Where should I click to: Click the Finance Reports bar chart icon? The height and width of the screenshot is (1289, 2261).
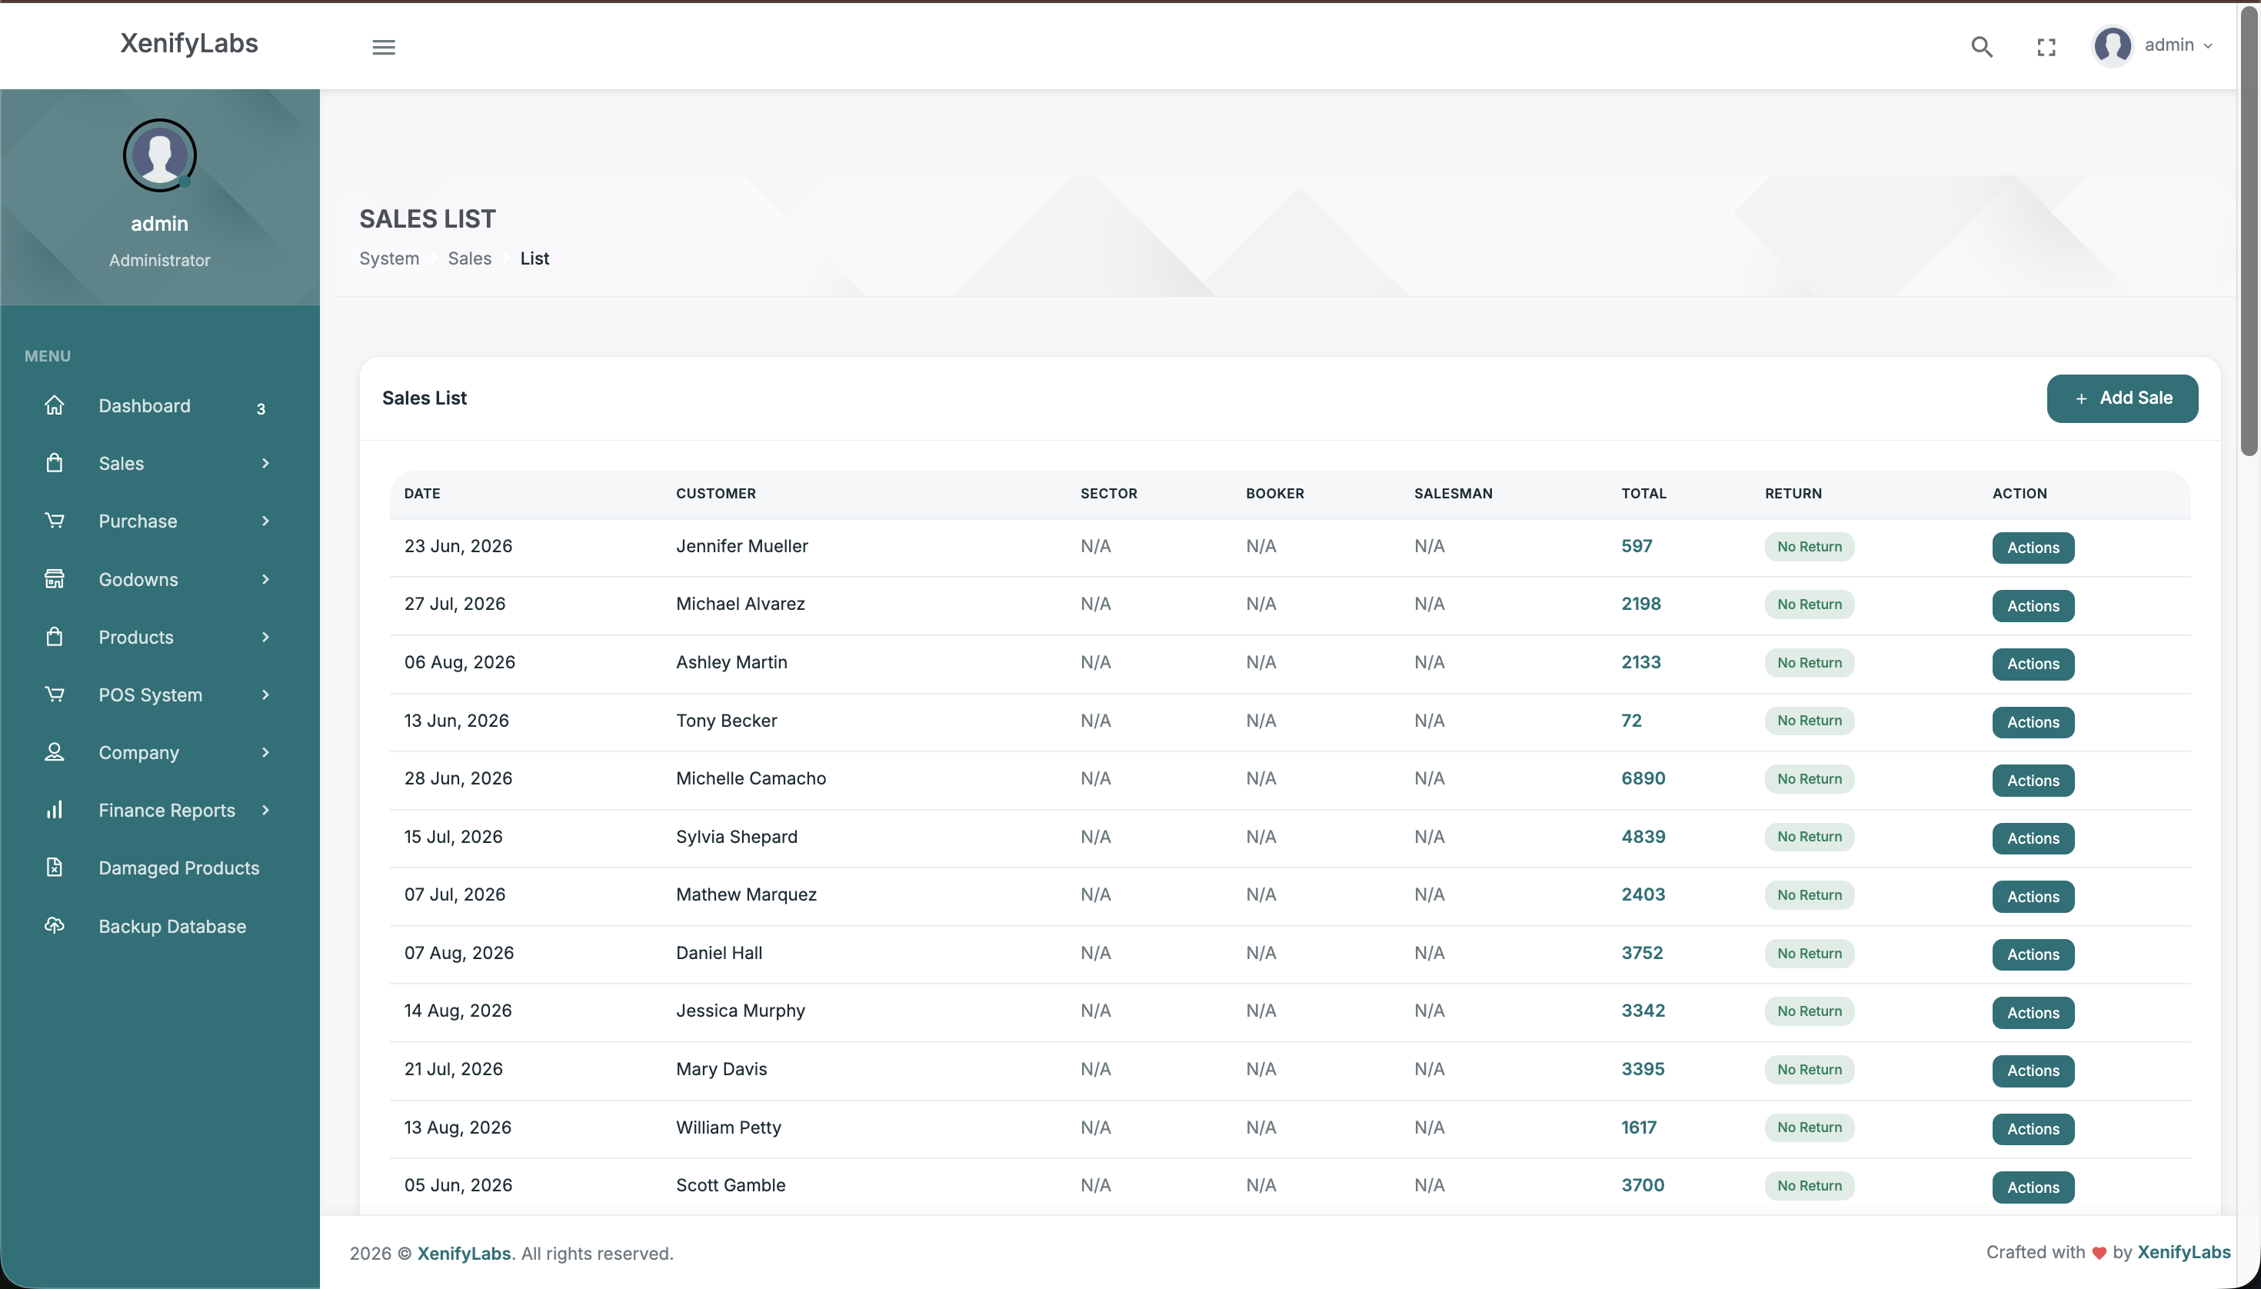pyautogui.click(x=54, y=810)
